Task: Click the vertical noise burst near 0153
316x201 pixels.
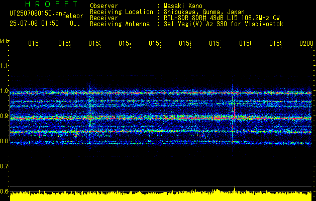Action: (x=90, y=115)
